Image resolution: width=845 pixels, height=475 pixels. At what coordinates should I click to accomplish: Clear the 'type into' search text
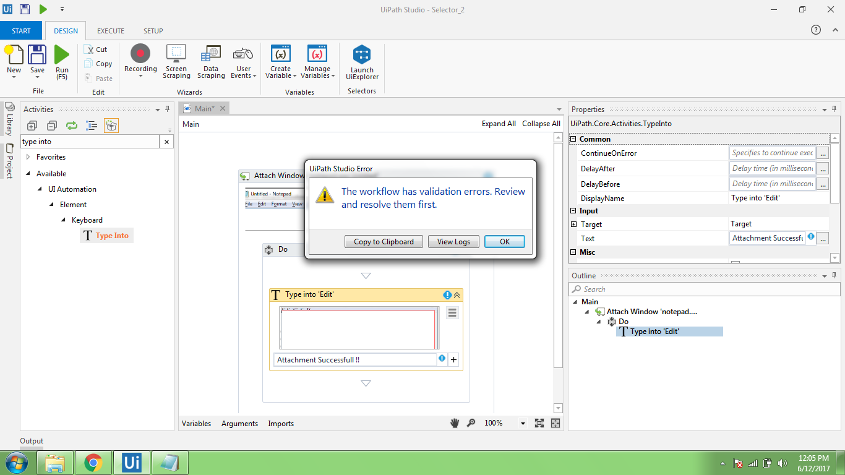click(x=166, y=142)
